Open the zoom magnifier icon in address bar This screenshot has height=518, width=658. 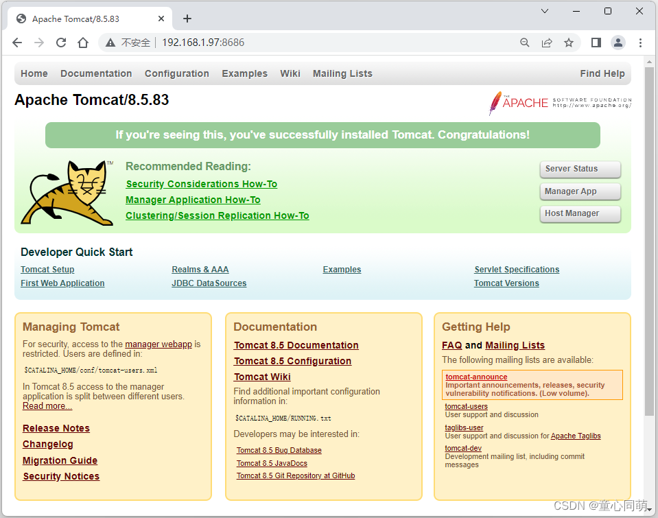point(525,43)
